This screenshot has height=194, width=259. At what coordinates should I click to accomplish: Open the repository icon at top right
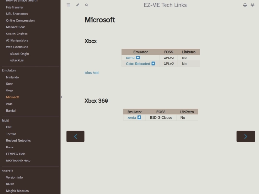(x=252, y=5)
